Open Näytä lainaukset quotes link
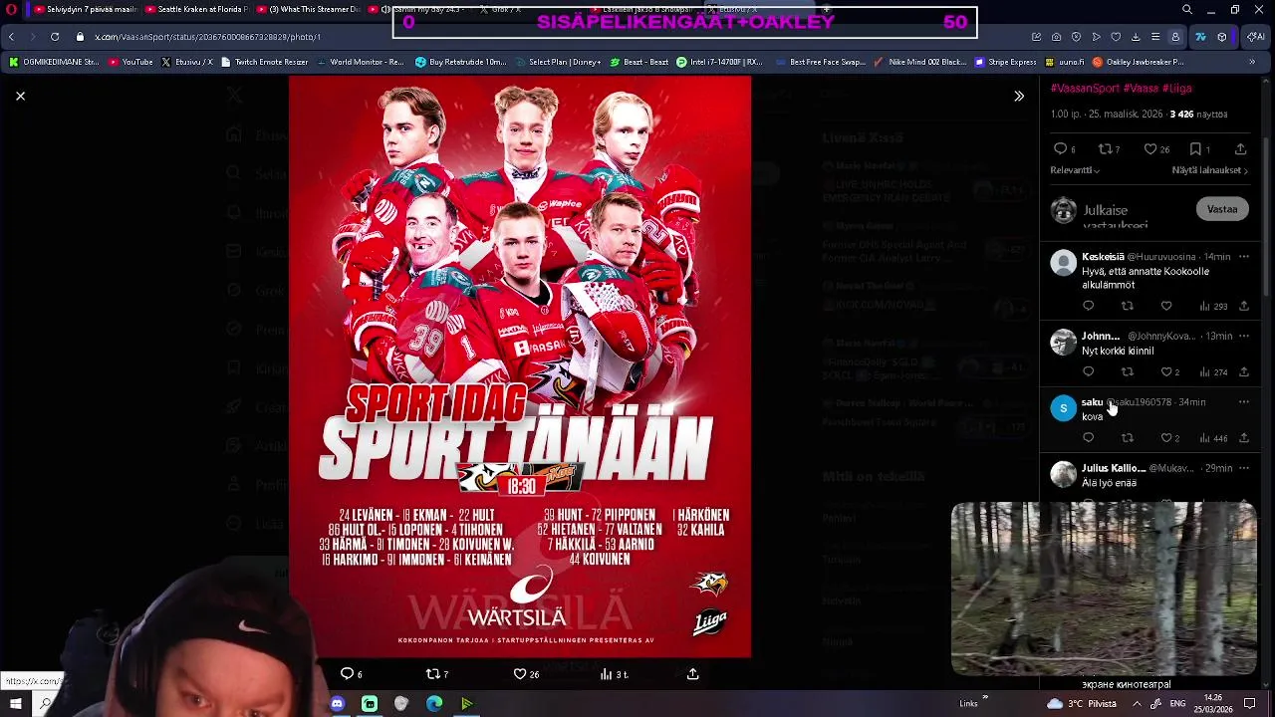This screenshot has width=1275, height=717. [1209, 170]
